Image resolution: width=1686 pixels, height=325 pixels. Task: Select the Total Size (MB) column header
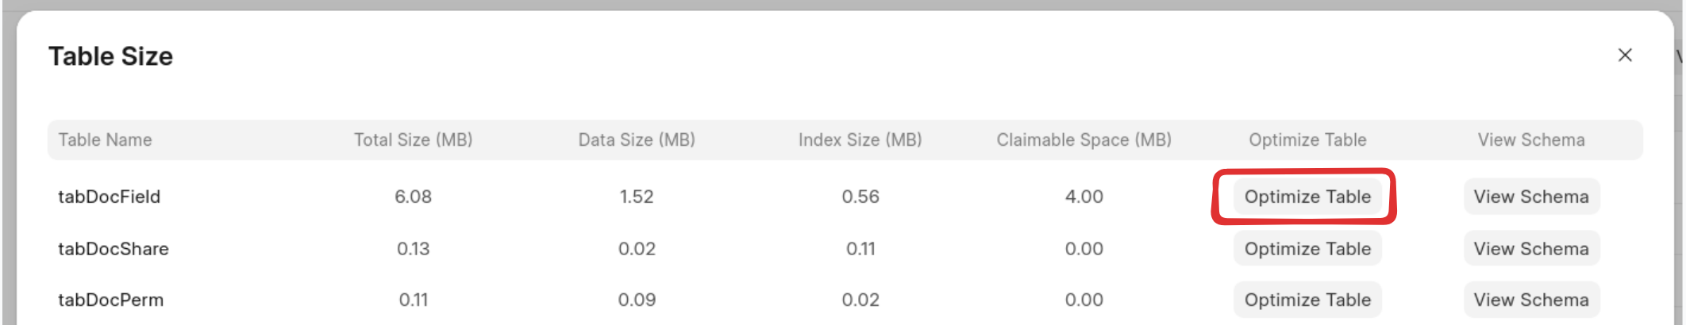coord(413,140)
